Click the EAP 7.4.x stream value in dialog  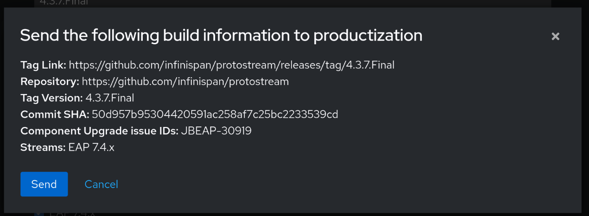tap(91, 148)
